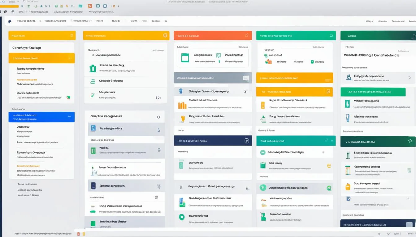Click the green shield icon in the first column's card

pos(68,97)
